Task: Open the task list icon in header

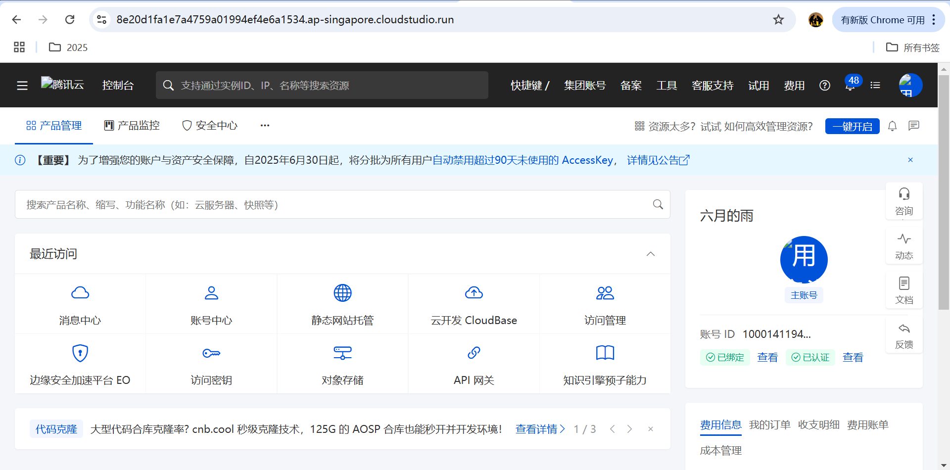Action: click(875, 86)
